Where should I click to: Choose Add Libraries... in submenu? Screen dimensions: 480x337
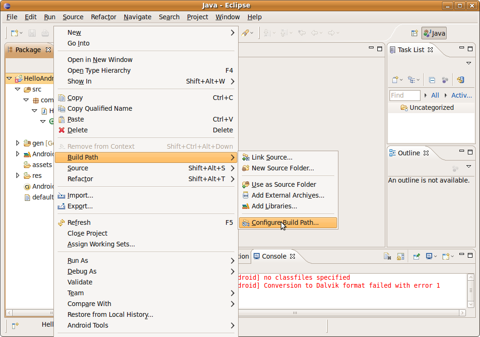click(288, 206)
